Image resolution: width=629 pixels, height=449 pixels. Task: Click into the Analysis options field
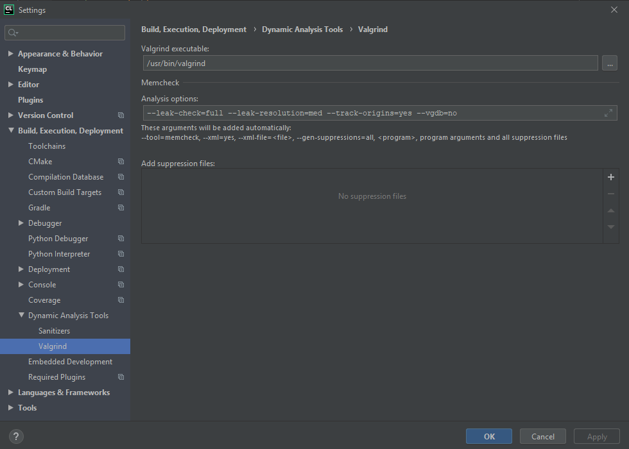pyautogui.click(x=380, y=113)
